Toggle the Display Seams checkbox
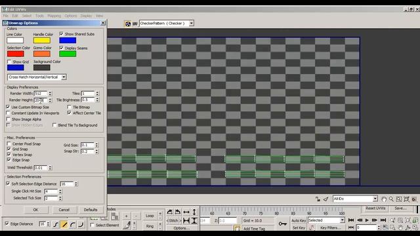This screenshot has height=236, width=420. (61, 48)
